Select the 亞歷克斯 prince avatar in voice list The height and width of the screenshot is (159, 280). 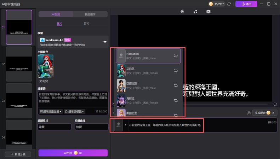(x=121, y=86)
